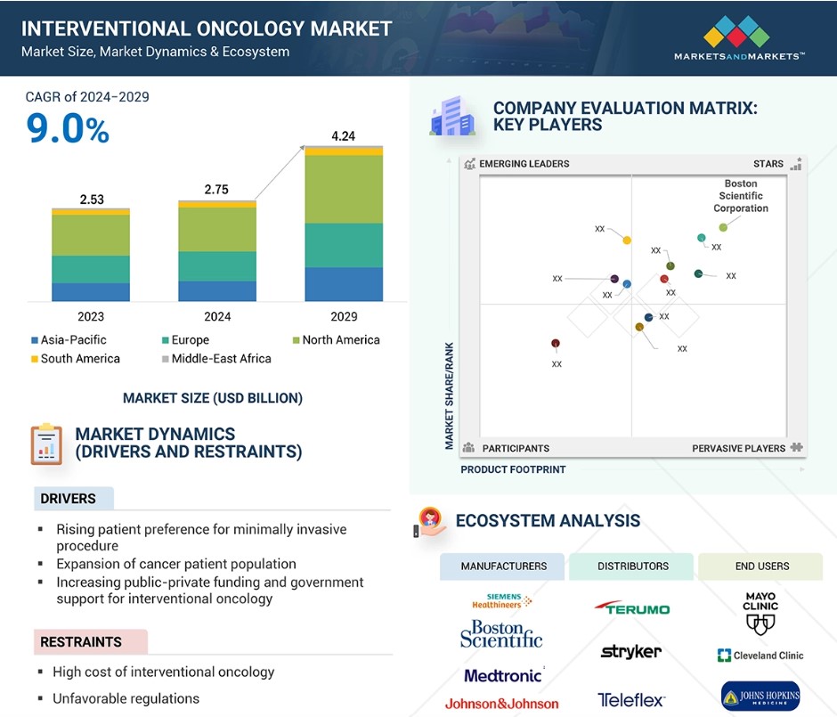Select "Market Size, Market Dynamics & Ecosystem" subtitle
This screenshot has width=837, height=717.
point(155,52)
